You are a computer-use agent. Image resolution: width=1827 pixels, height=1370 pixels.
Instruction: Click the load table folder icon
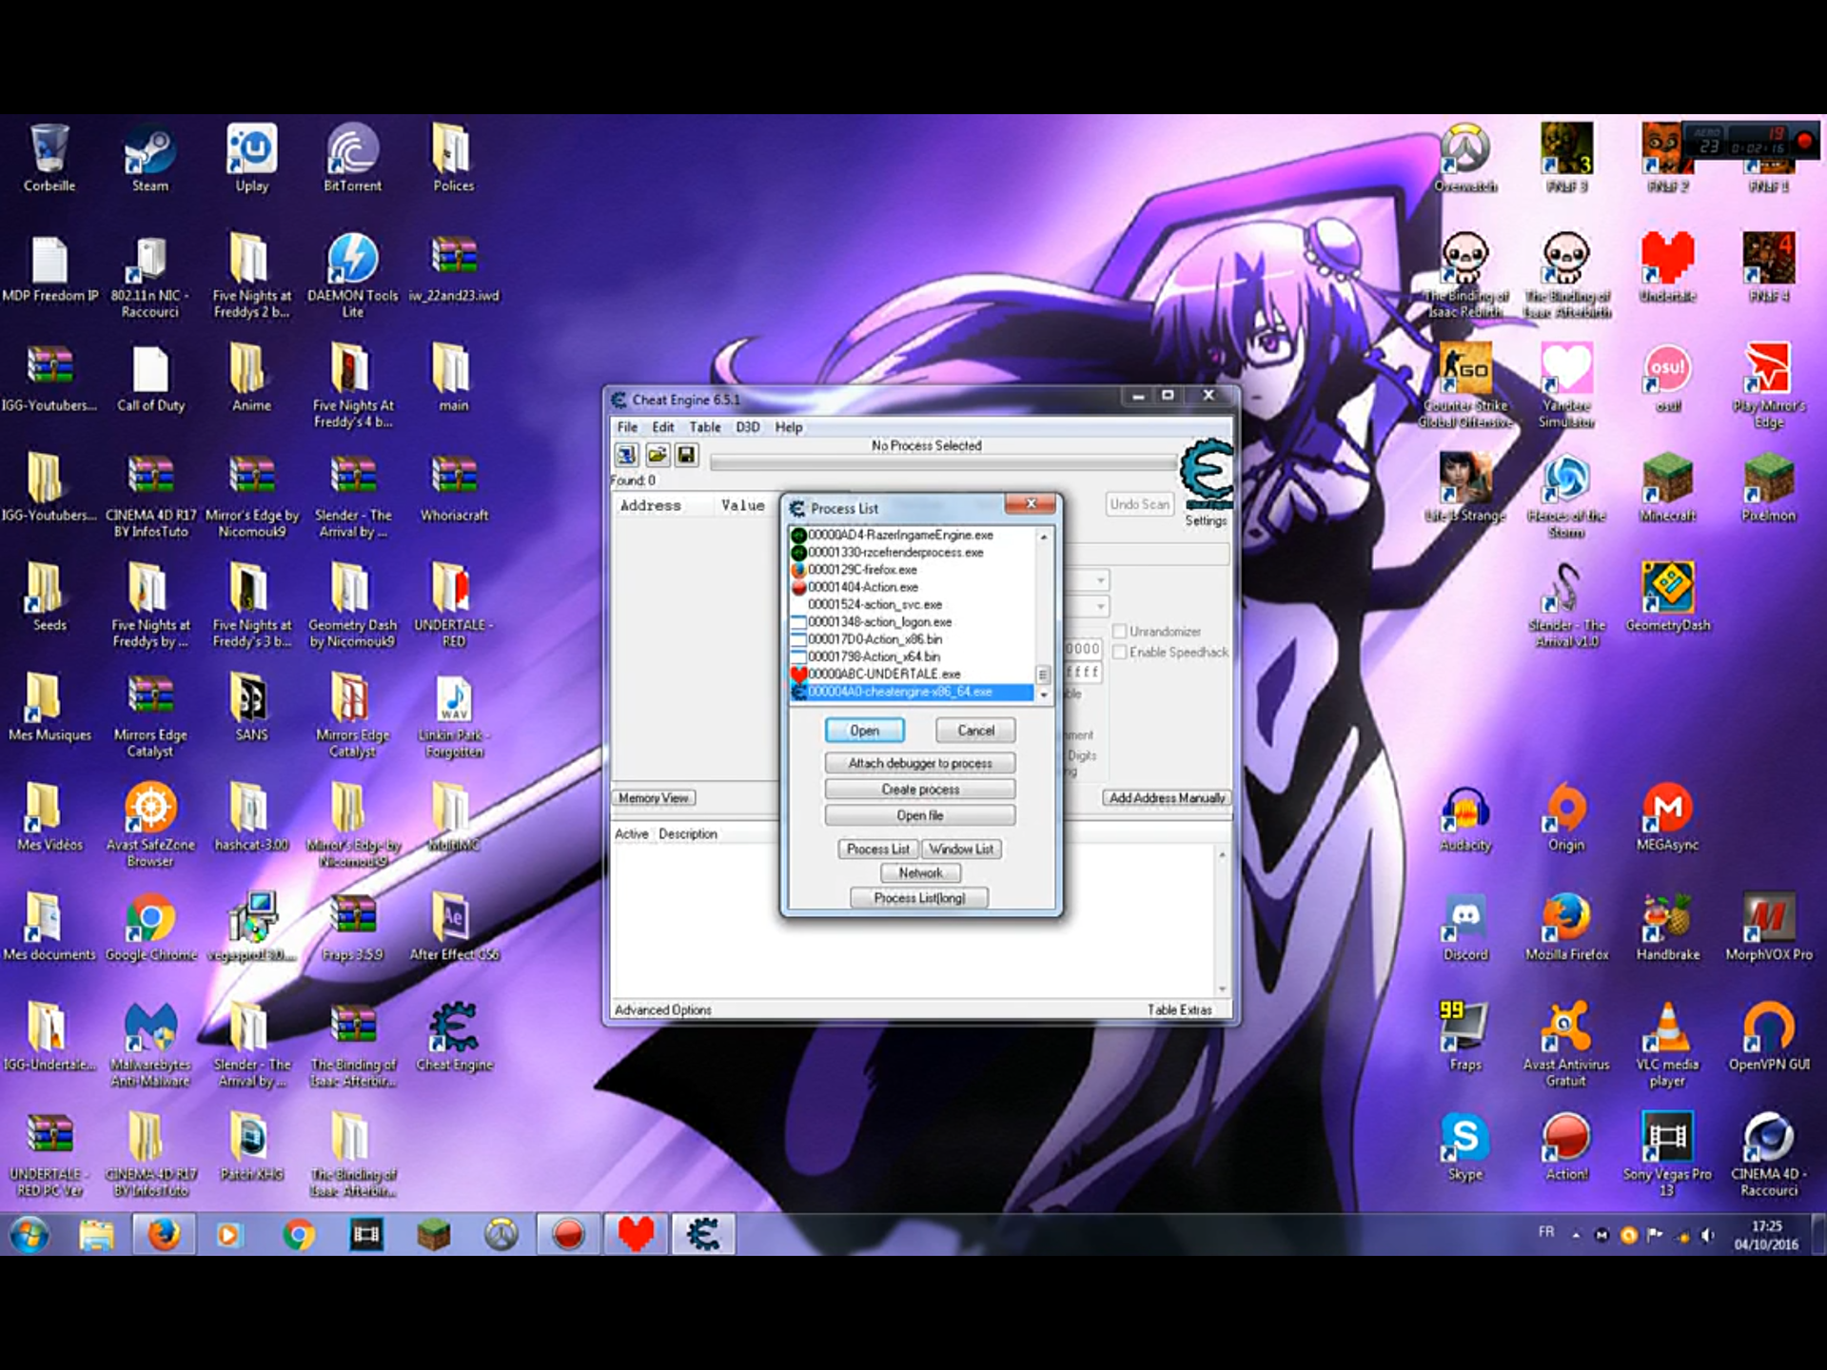tap(657, 455)
